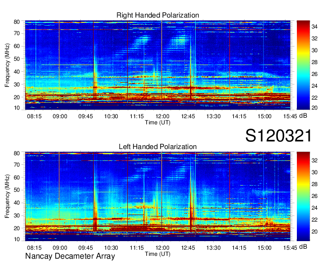Click 09:00 time tick under Right Handed plot
This screenshot has height=262, width=323.
point(60,116)
